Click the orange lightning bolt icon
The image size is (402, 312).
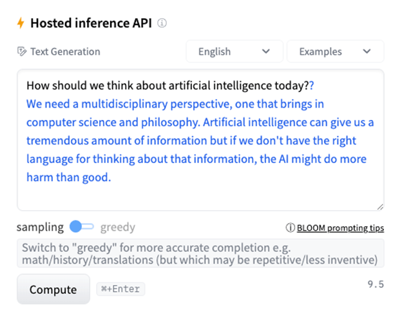point(21,23)
